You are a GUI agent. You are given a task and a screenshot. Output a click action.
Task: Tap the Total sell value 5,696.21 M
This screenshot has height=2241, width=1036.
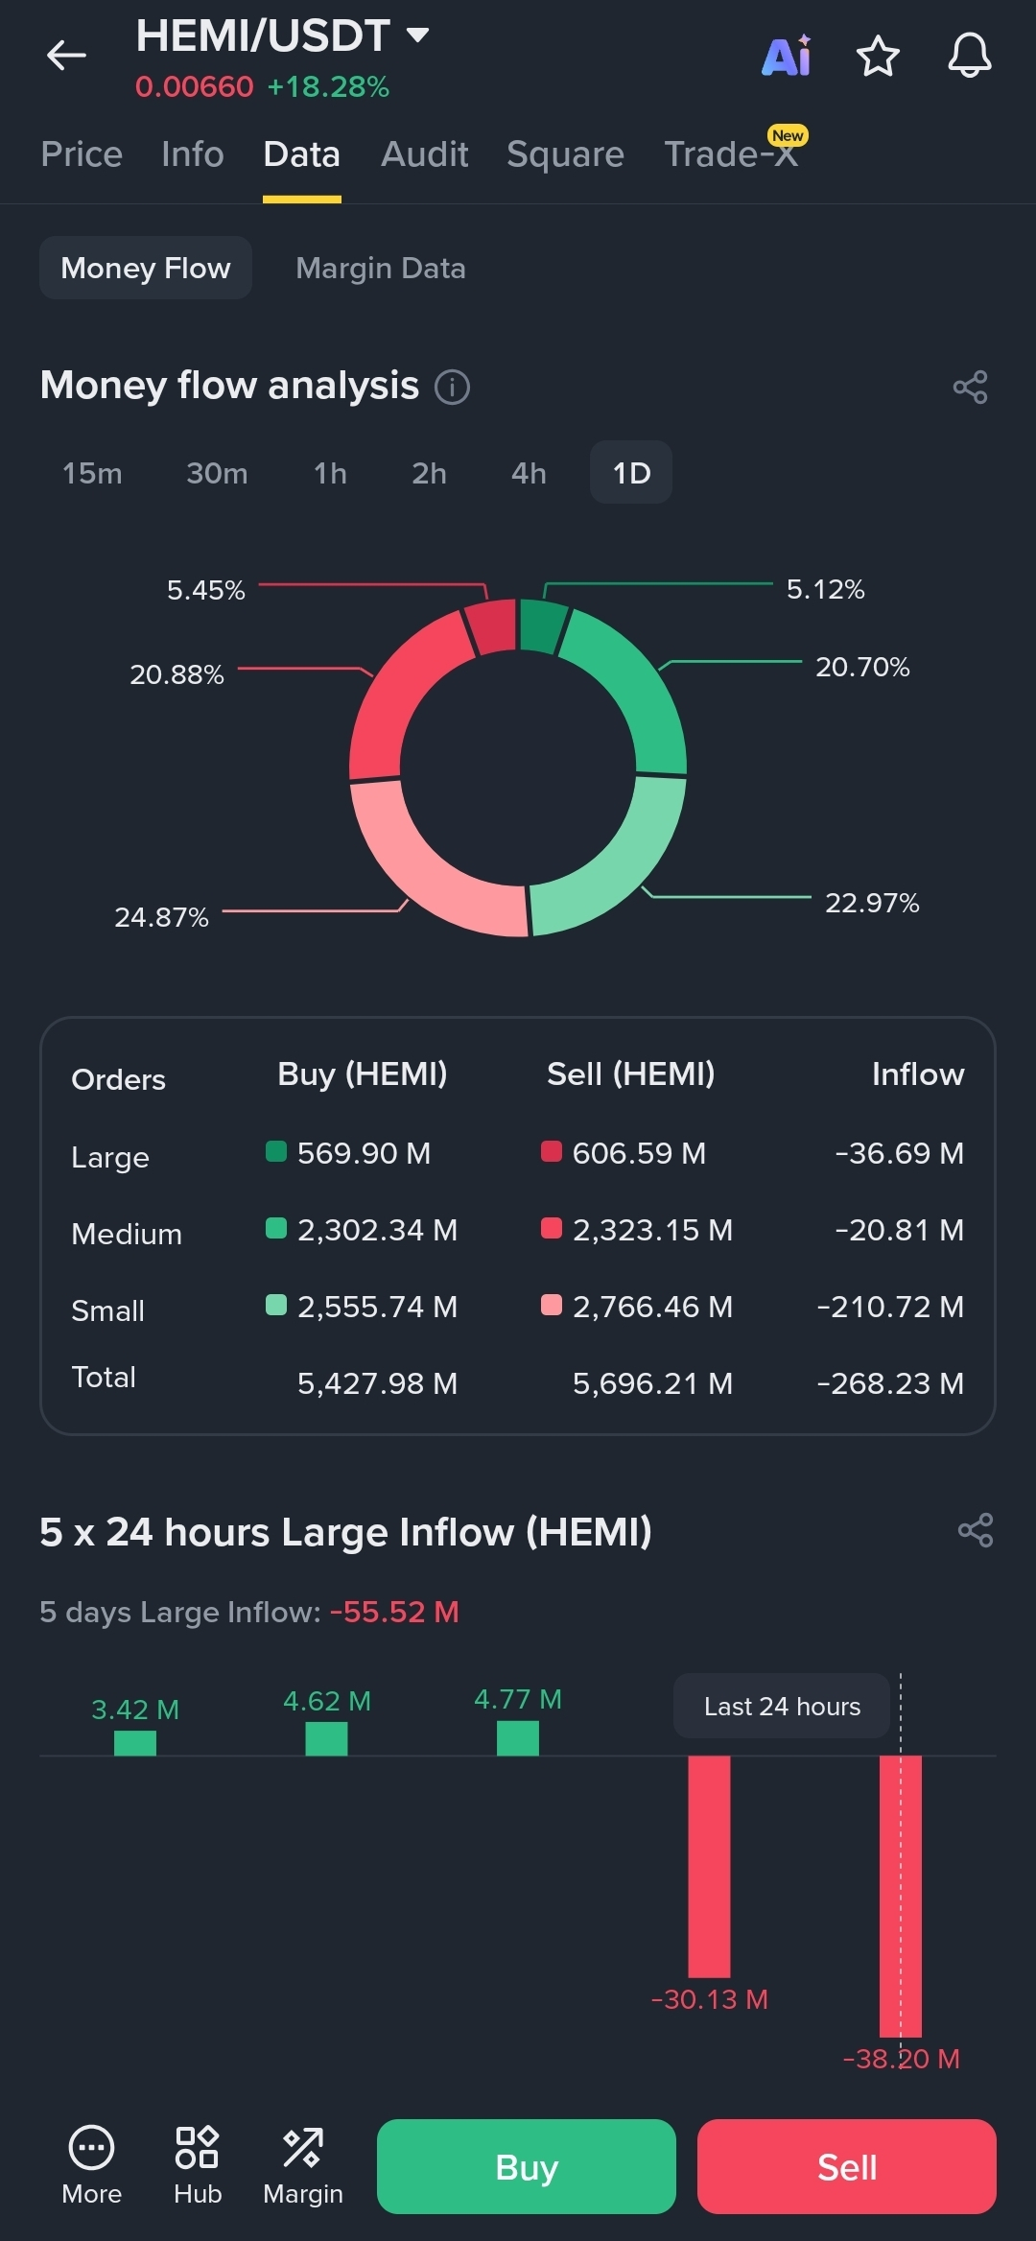pyautogui.click(x=652, y=1382)
